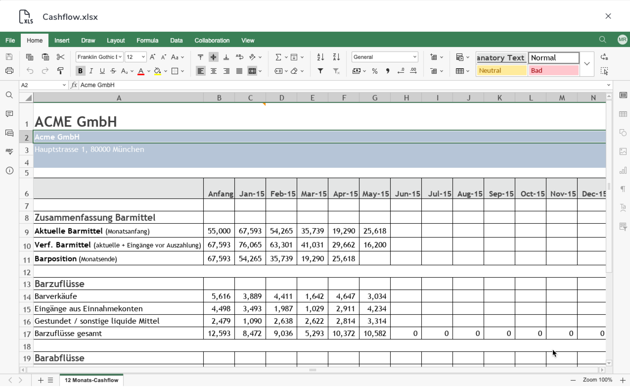Open chart settings in right sidebar
Image resolution: width=630 pixels, height=389 pixels.
[623, 171]
